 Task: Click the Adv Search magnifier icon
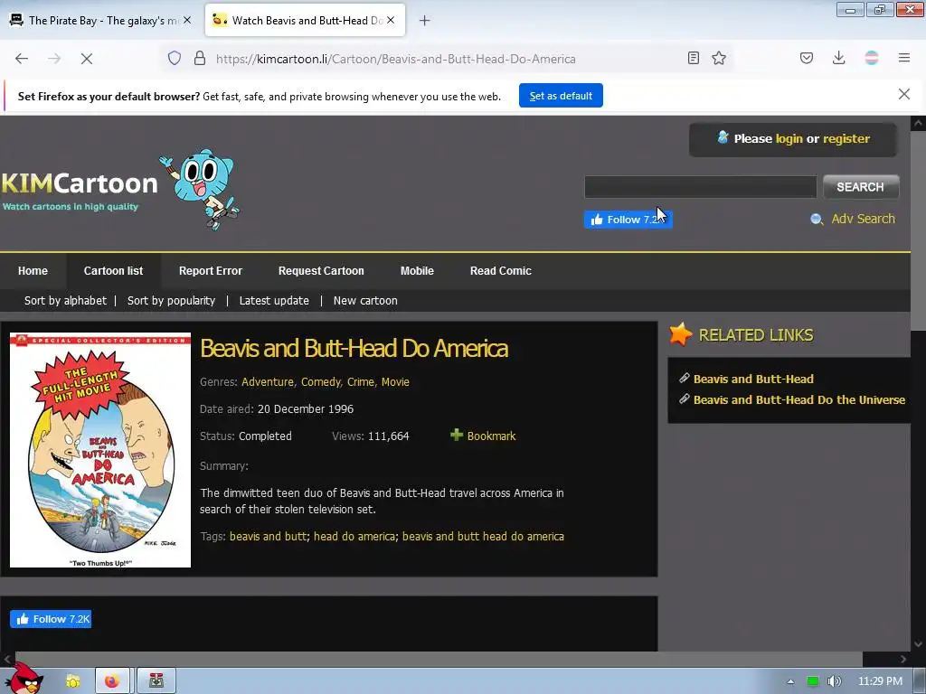click(817, 220)
